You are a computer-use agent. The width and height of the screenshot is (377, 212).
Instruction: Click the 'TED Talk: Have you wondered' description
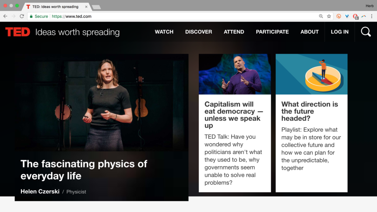233,160
